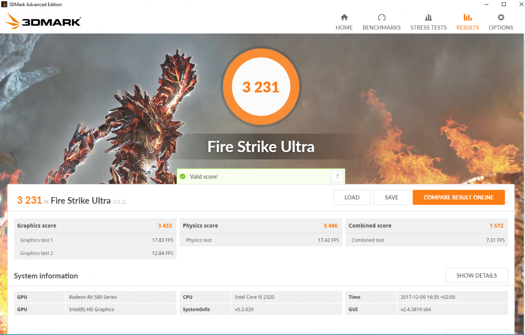
Task: Click the Physics score value 5 486
Action: tap(331, 226)
